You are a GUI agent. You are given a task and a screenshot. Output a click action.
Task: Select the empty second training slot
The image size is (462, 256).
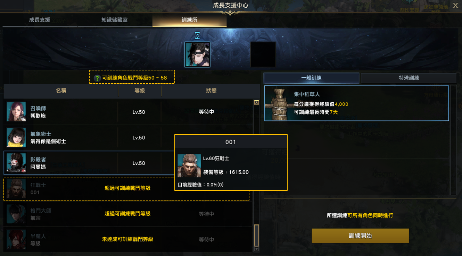263,54
